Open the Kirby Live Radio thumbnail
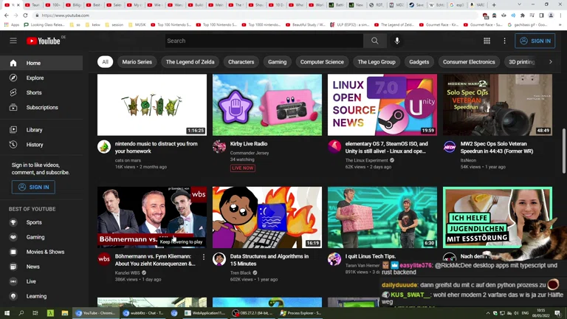This screenshot has height=319, width=567. coord(267,105)
